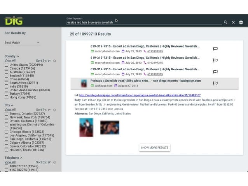The height and width of the screenshot is (186, 248).
Task: Flag the first 619-319-7315 result
Action: [215, 49]
